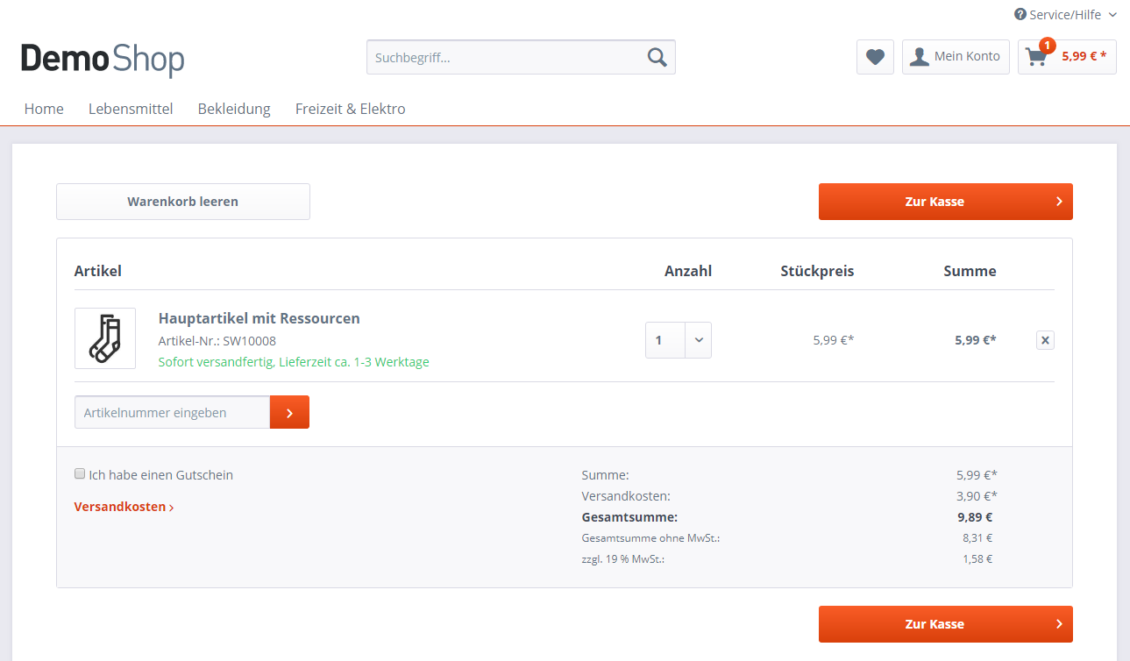
Task: Click the MwSt. amount 1,58 €
Action: [x=977, y=558]
